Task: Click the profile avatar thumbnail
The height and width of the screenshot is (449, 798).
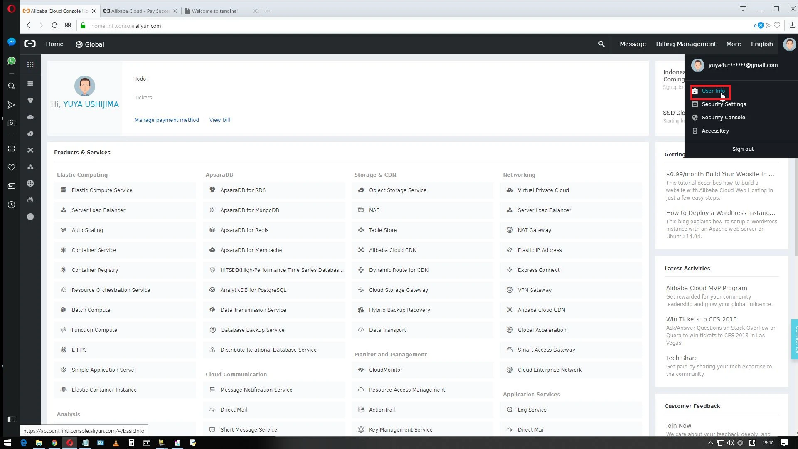Action: pos(85,86)
